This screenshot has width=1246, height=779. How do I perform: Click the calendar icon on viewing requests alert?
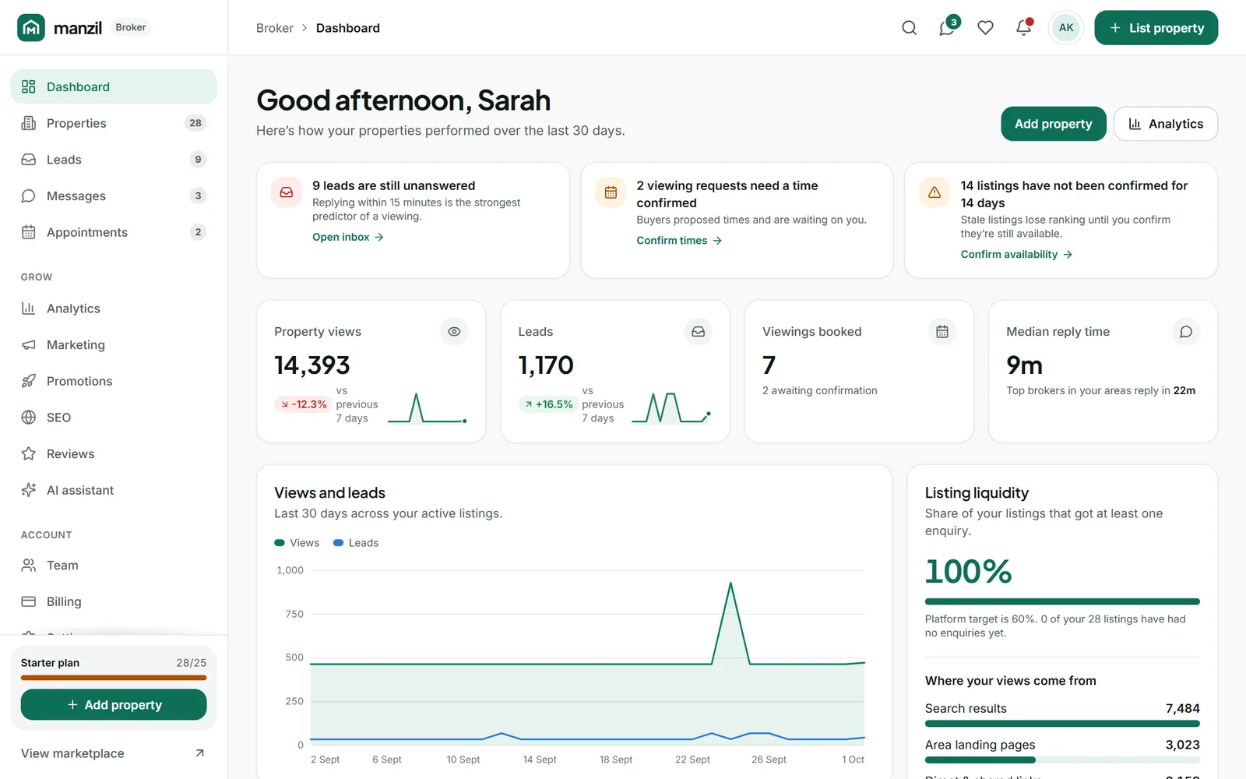point(611,192)
